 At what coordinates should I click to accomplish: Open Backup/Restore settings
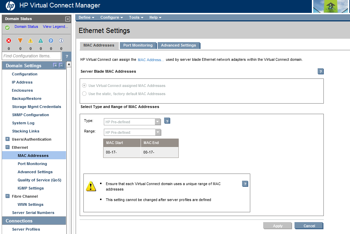[x=27, y=98]
